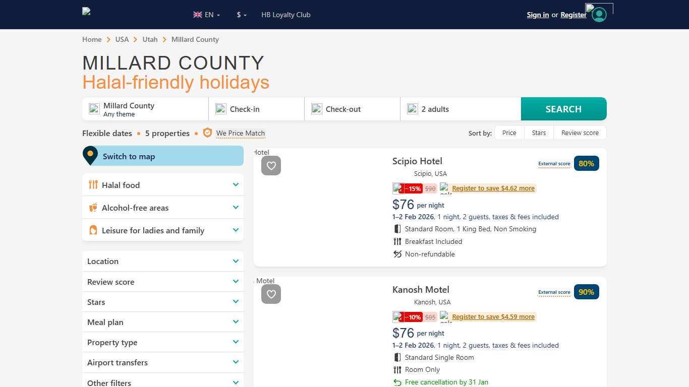The image size is (689, 387).
Task: Sort results by Review score
Action: tap(580, 133)
